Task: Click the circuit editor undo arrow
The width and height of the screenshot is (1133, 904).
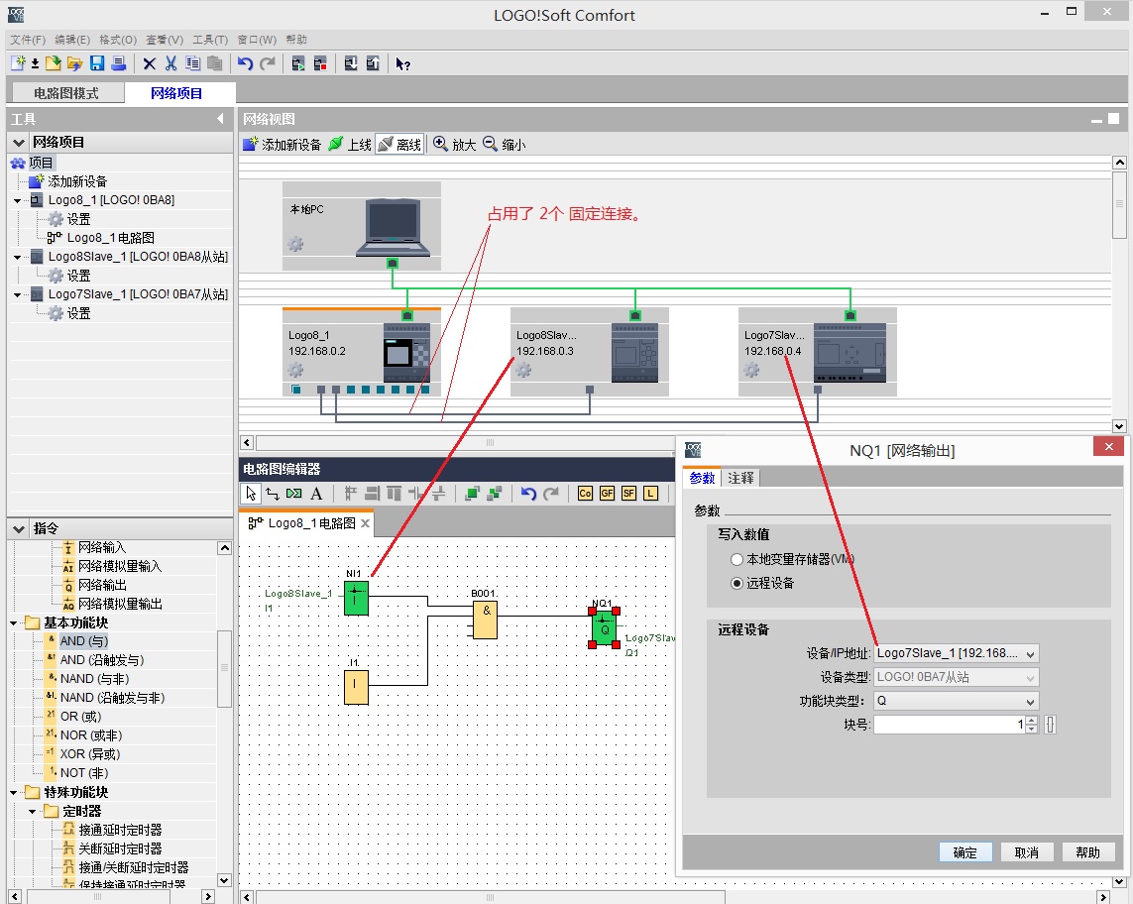Action: 528,494
